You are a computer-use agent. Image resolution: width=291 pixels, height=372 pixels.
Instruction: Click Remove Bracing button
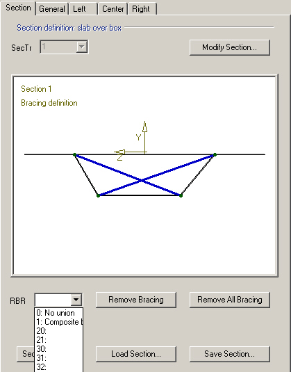136,300
